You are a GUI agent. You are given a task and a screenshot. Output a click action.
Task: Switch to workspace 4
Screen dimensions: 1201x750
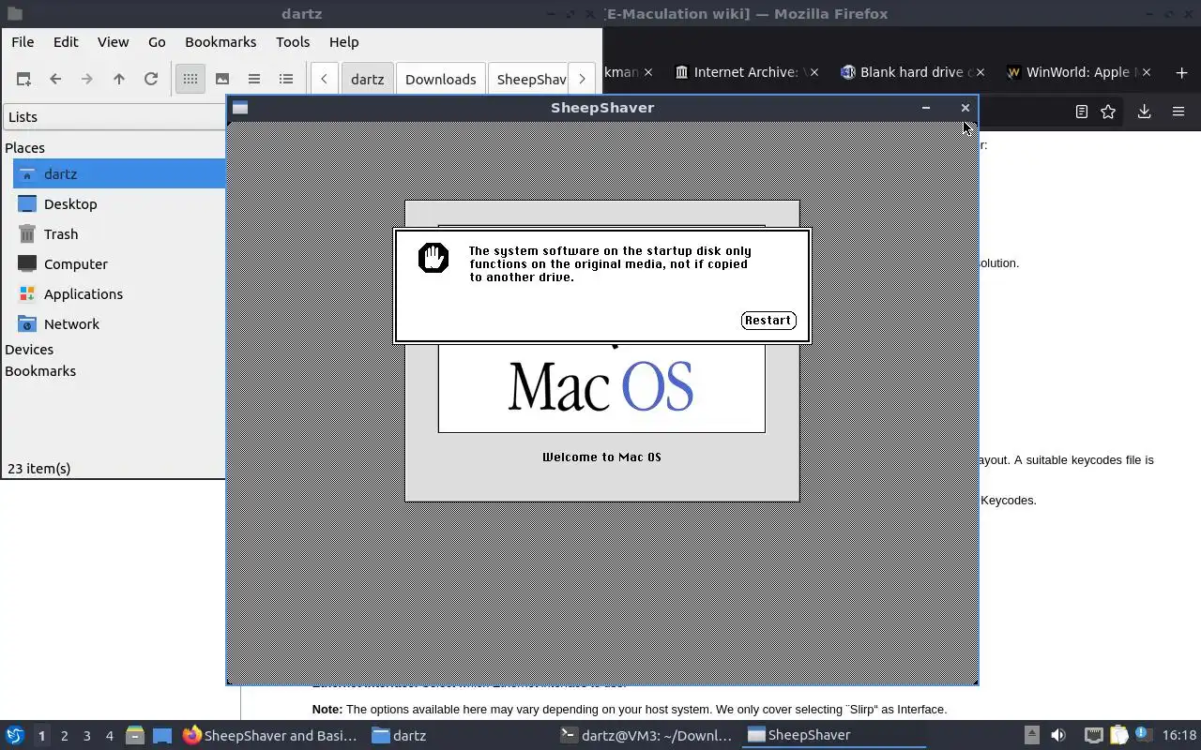pos(110,736)
